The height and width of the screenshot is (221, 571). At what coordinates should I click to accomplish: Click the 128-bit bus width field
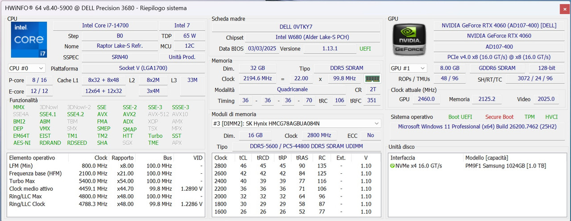point(546,68)
